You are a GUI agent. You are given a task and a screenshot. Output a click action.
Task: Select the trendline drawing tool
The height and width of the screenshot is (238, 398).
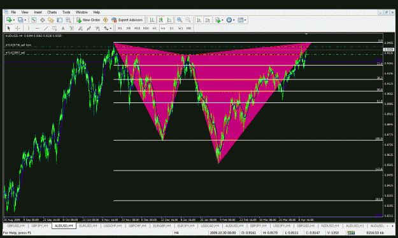(x=46, y=28)
